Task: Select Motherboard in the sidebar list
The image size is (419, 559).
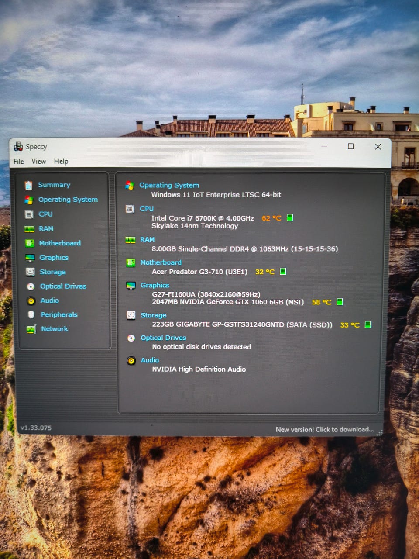Action: (x=60, y=243)
